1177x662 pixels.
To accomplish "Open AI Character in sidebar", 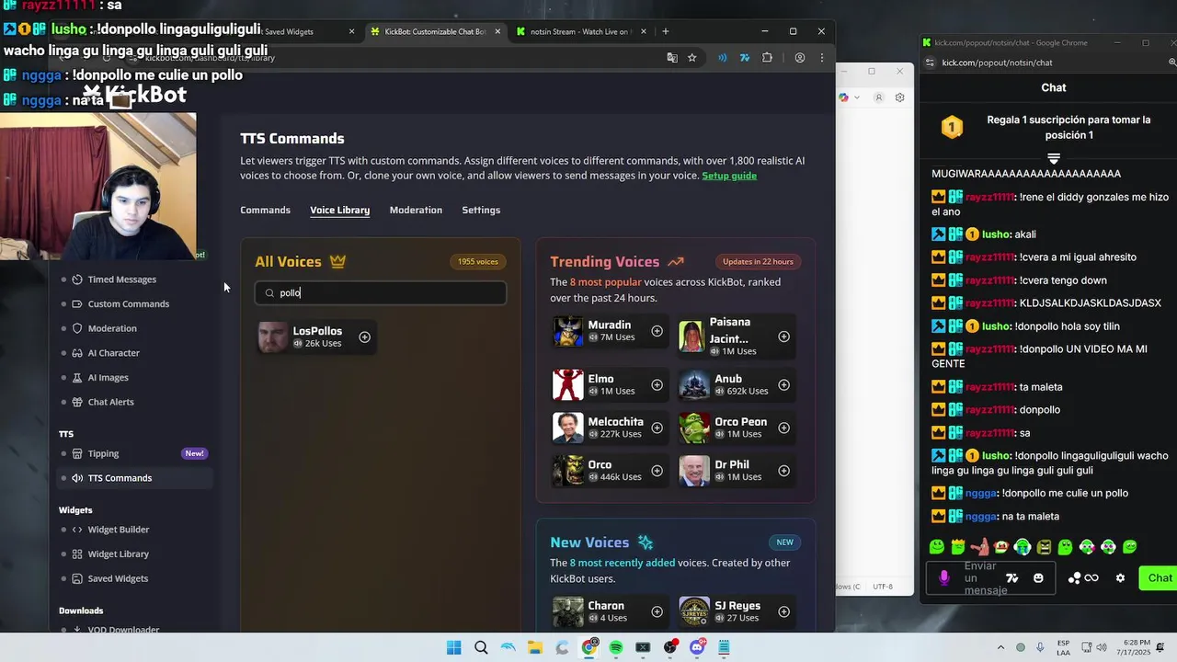I will tap(113, 353).
